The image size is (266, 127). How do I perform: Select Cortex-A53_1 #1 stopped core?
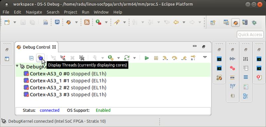pyautogui.click(x=65, y=81)
